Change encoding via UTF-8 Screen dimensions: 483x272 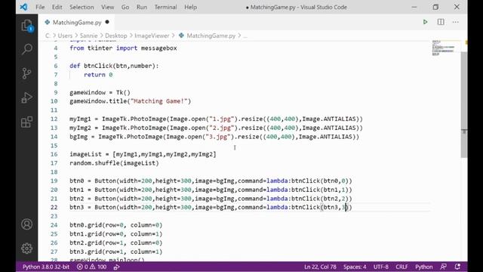(380, 267)
